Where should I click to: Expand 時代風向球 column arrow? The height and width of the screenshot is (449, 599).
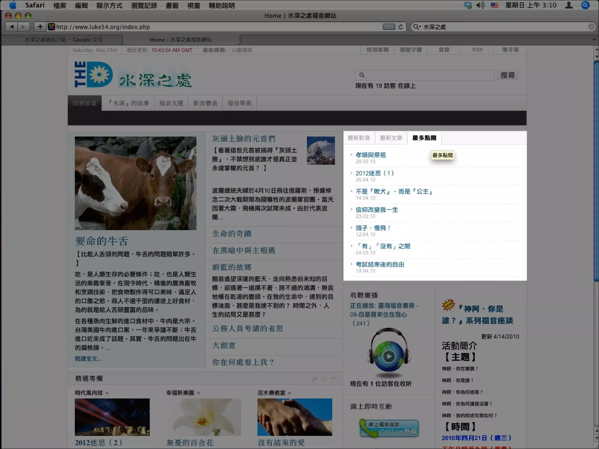(107, 393)
